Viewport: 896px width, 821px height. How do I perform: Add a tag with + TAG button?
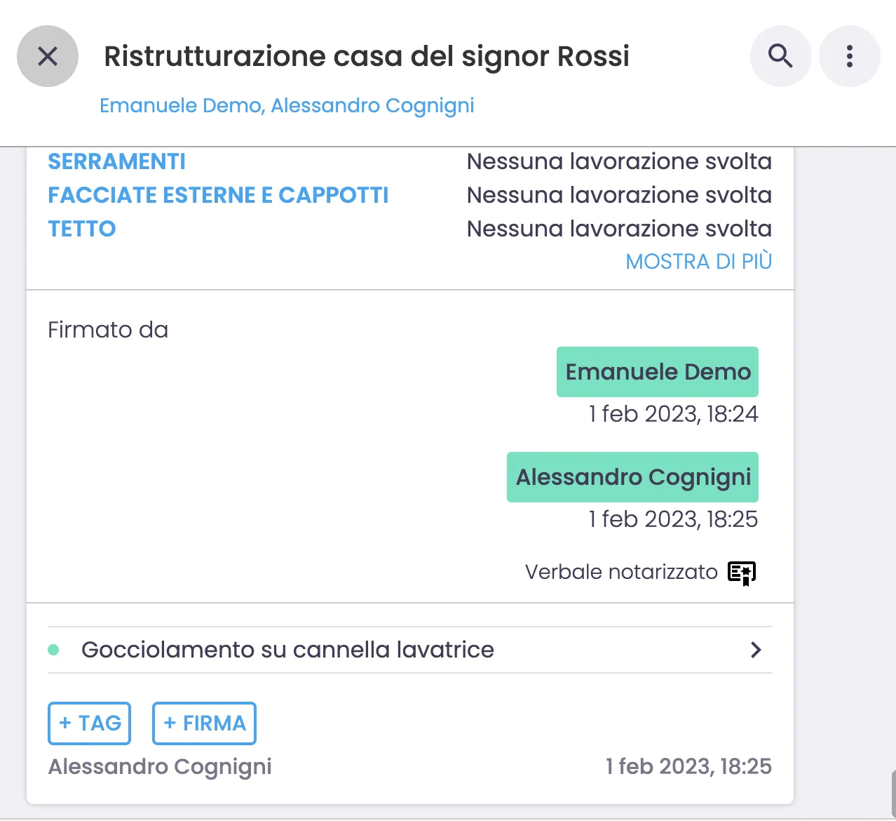pos(90,723)
